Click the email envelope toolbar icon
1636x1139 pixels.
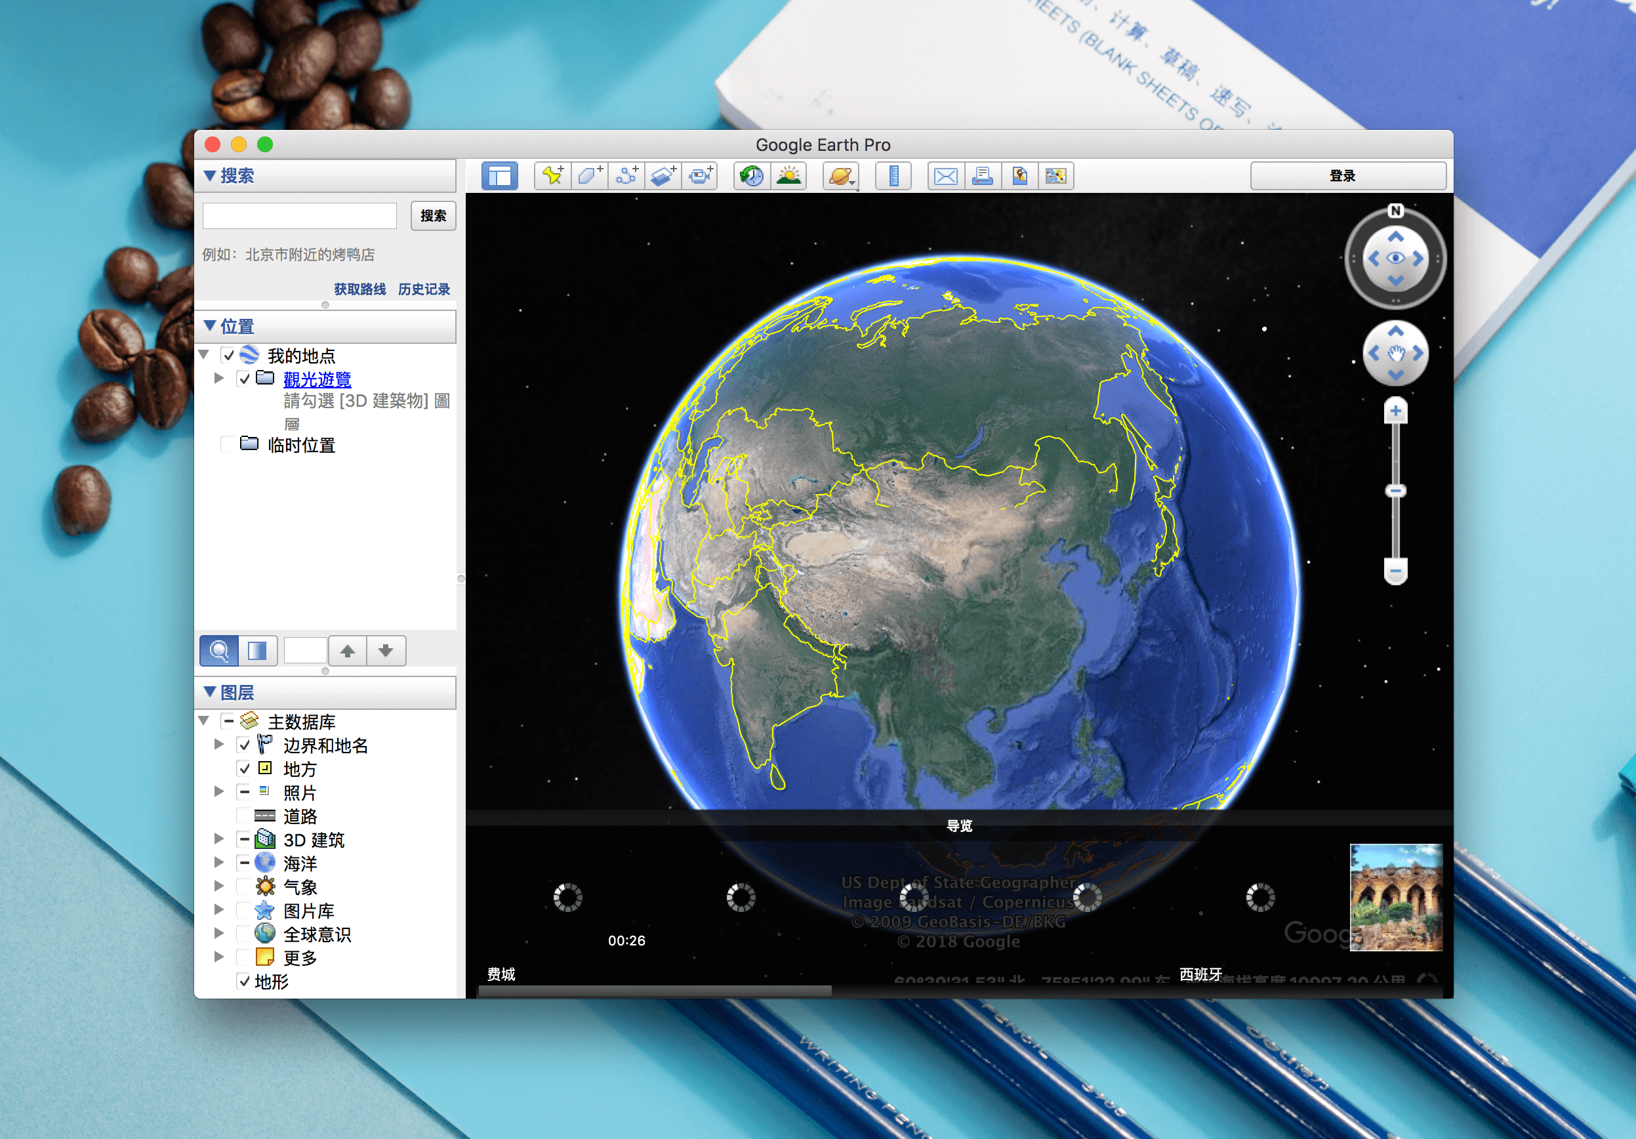(x=945, y=176)
